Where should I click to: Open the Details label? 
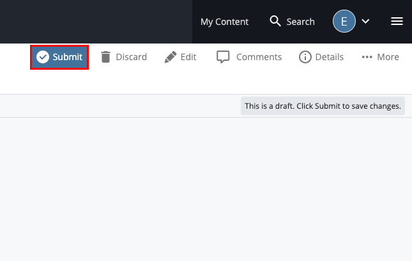tap(330, 57)
